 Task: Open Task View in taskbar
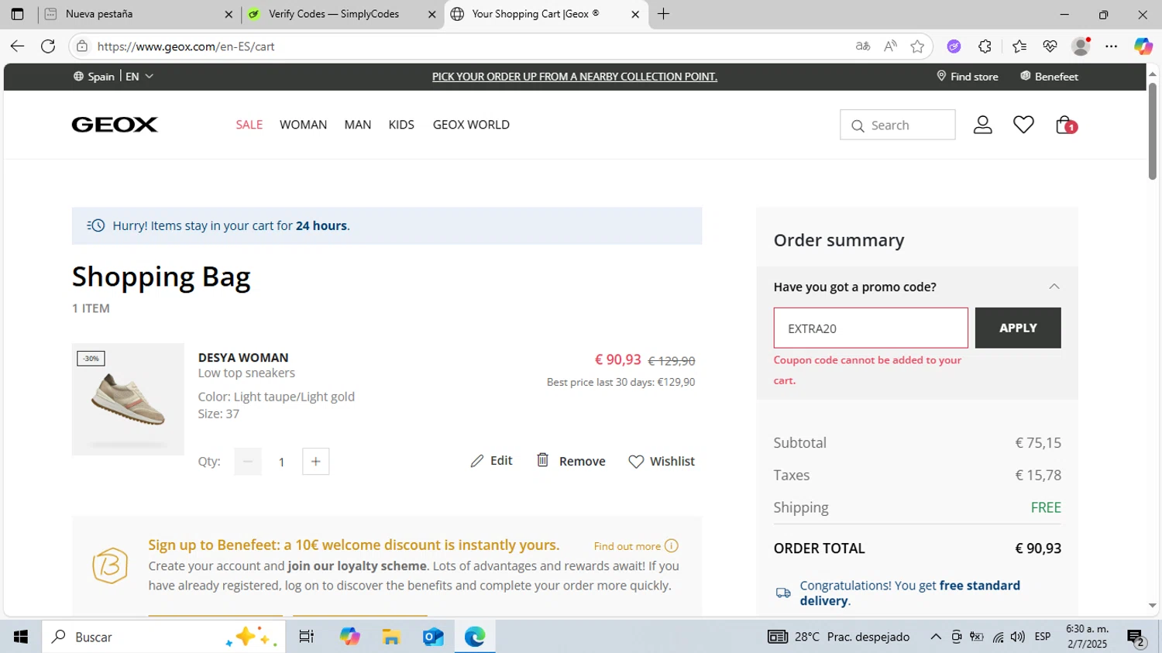click(306, 637)
